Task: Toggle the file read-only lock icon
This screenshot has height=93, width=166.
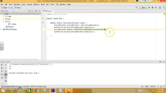Action: point(158,87)
